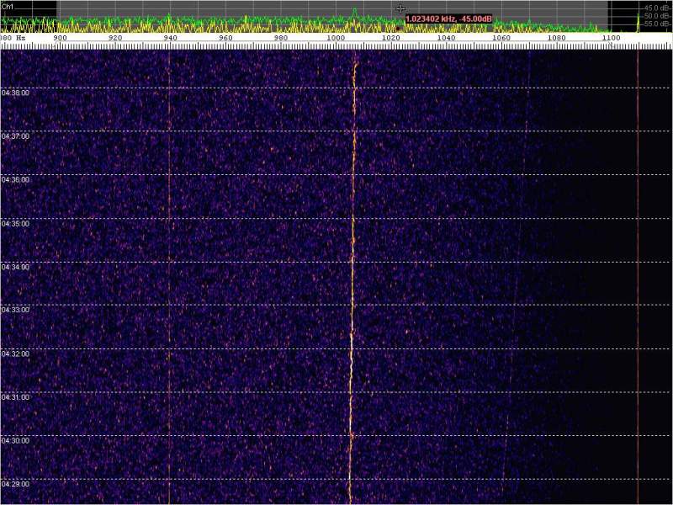673x505 pixels.
Task: Click the Ch1 channel label
Action: tap(8, 5)
